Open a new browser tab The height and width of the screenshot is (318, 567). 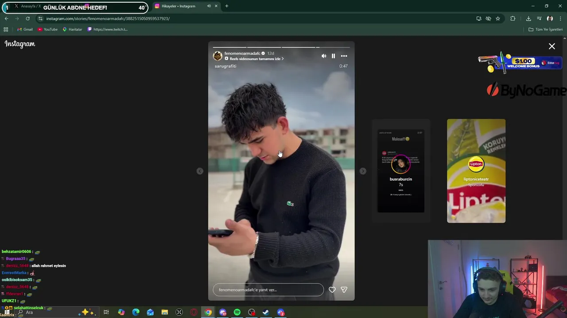click(227, 6)
